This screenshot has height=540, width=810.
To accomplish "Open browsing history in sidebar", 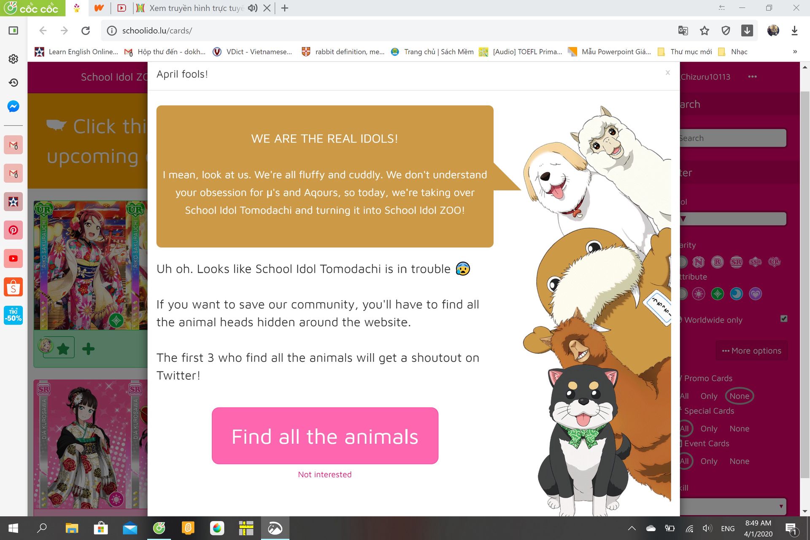I will [x=13, y=83].
